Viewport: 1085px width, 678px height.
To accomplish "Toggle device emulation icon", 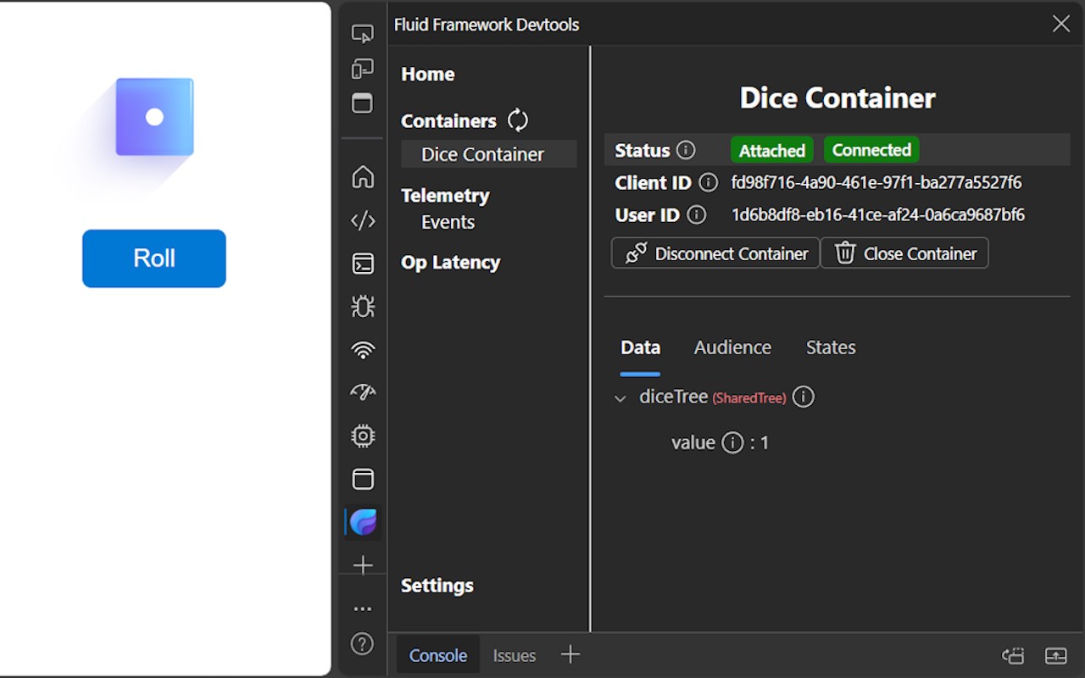I will click(363, 69).
